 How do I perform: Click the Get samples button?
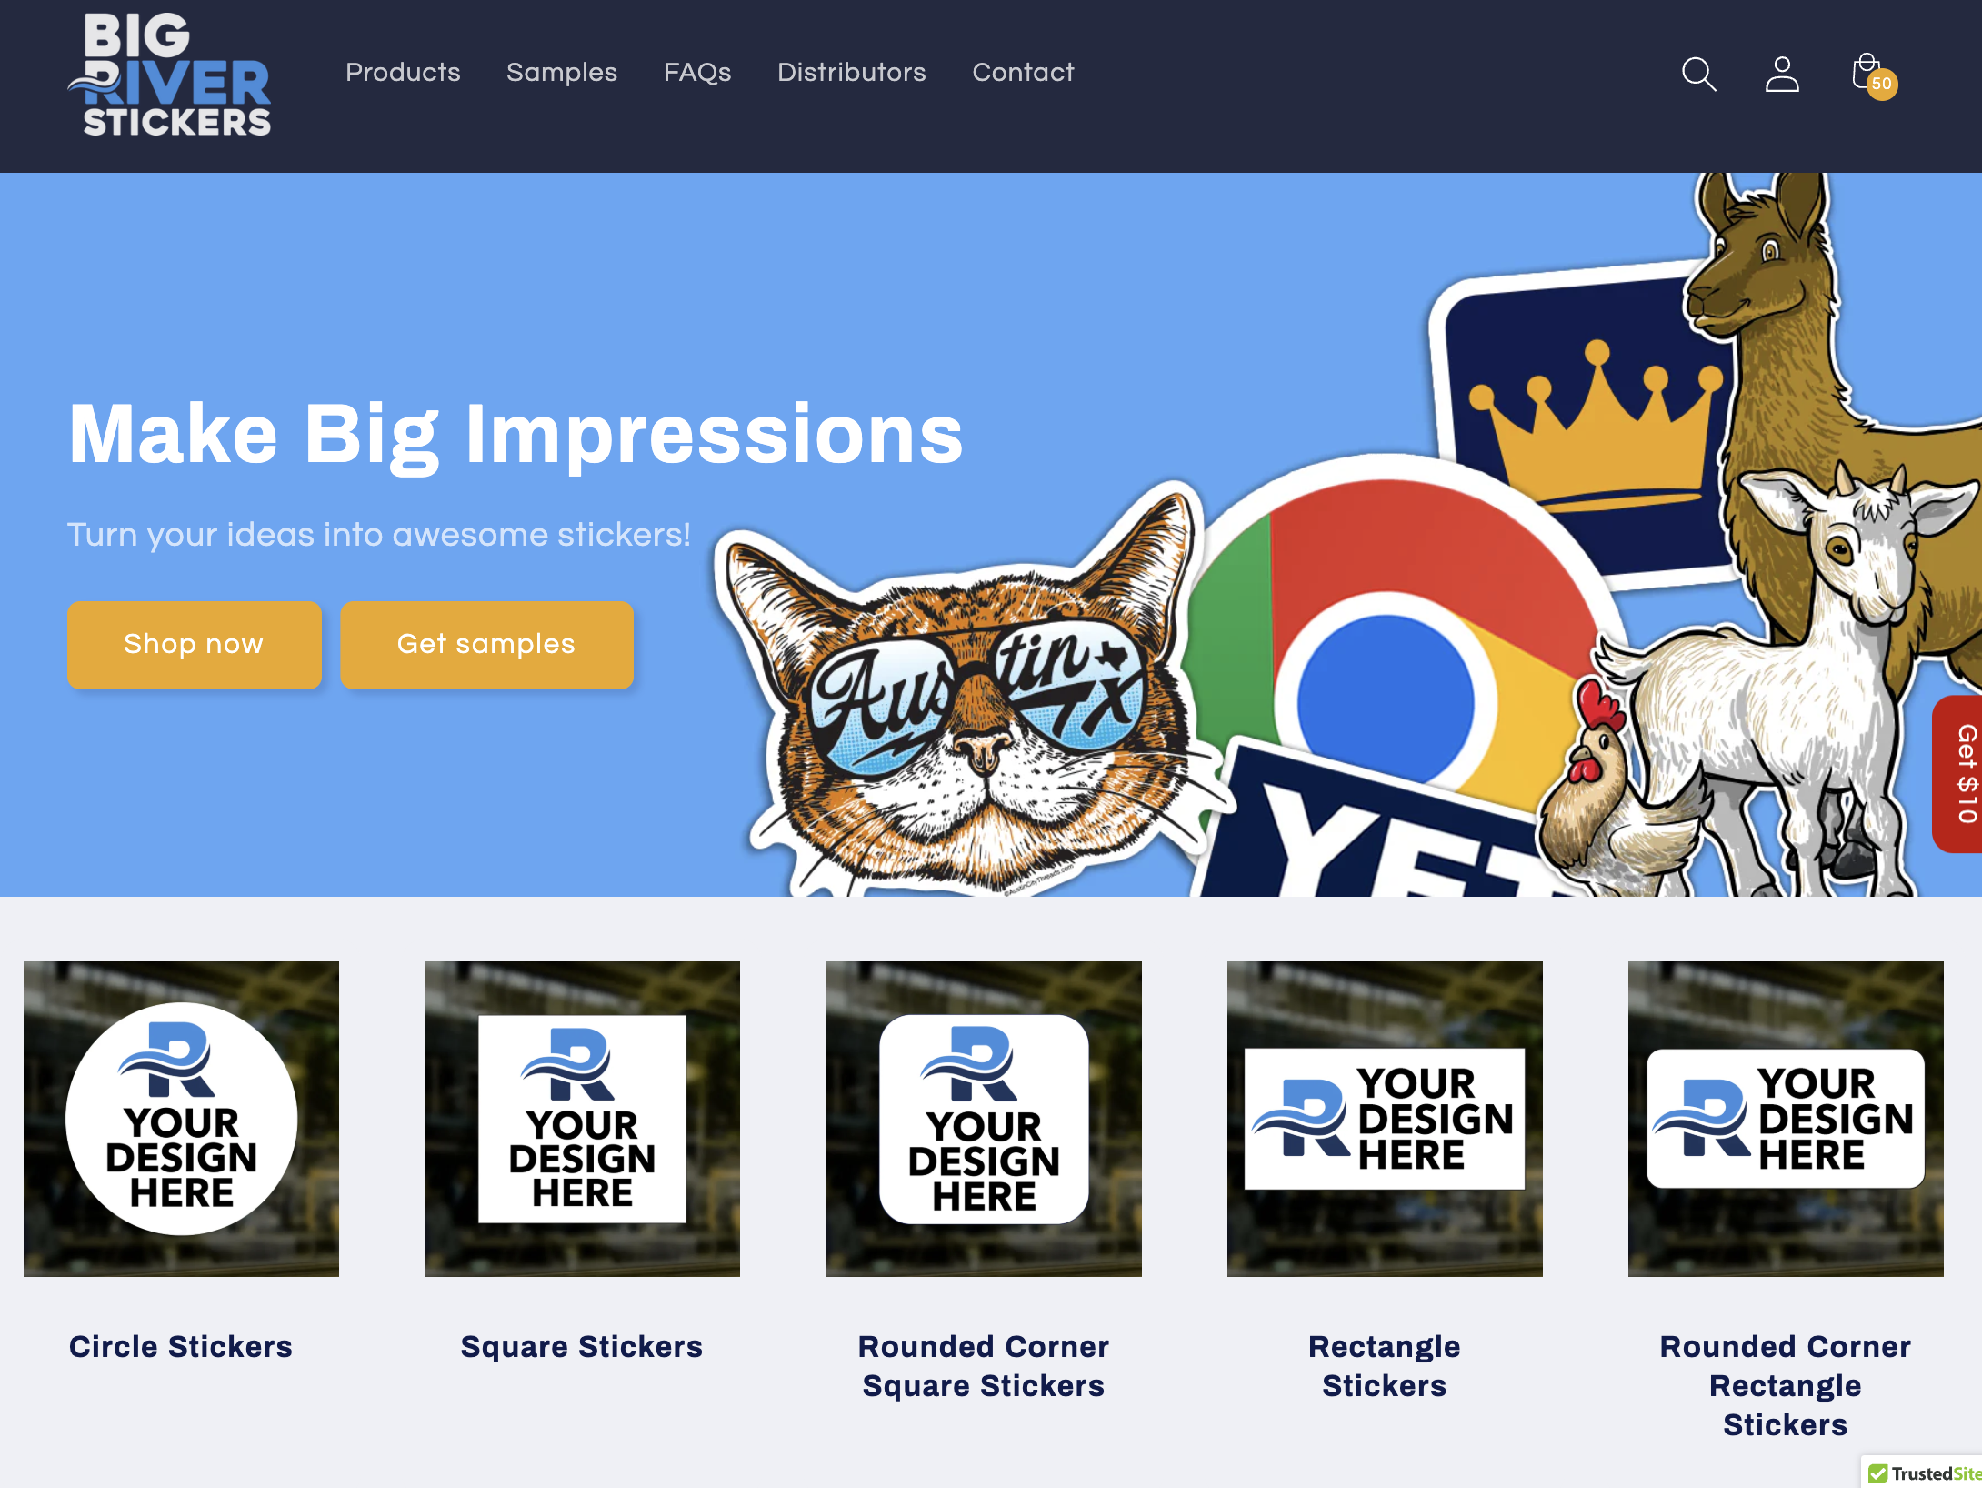coord(486,644)
